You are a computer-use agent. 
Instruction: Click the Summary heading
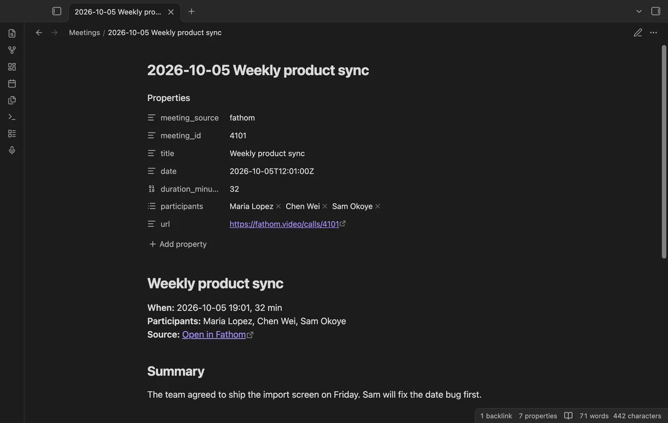pyautogui.click(x=176, y=371)
